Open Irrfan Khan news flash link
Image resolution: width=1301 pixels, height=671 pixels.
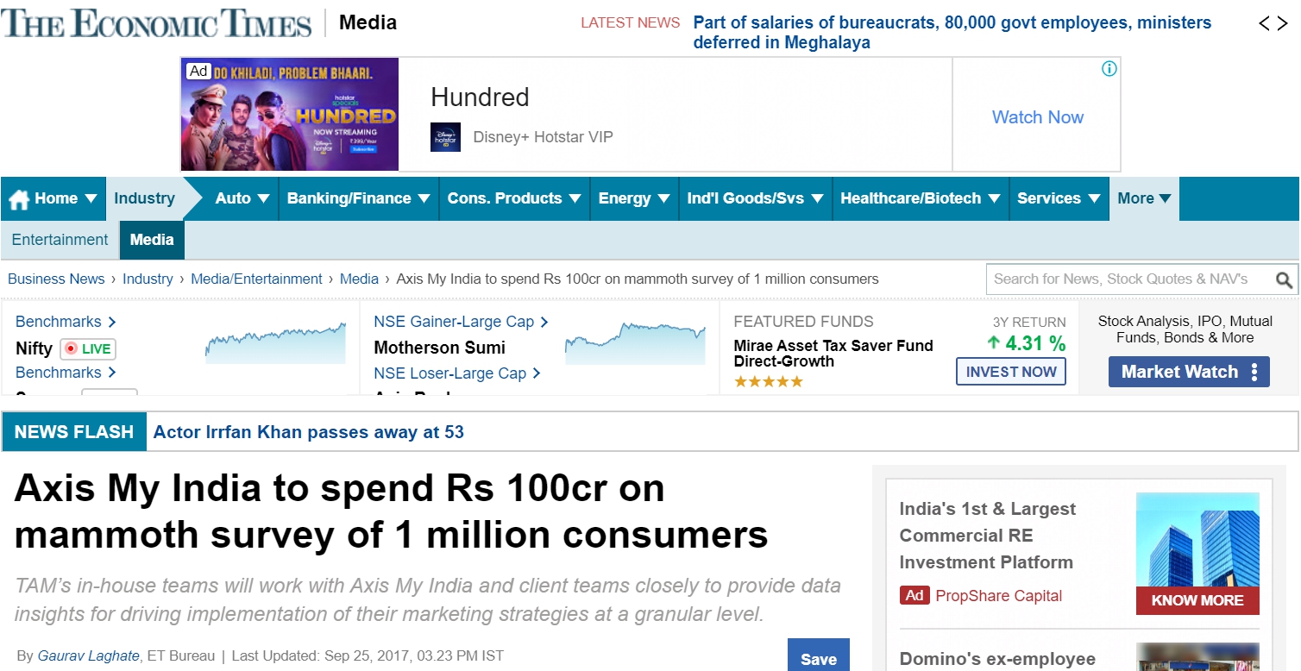pyautogui.click(x=308, y=433)
